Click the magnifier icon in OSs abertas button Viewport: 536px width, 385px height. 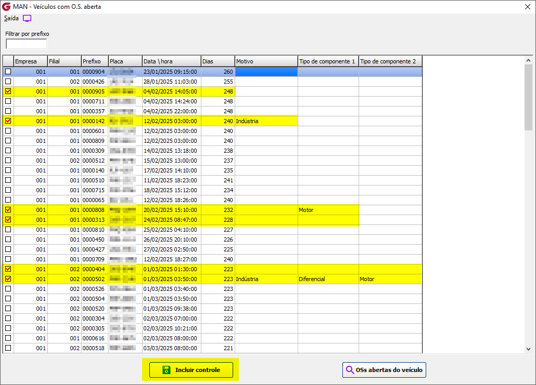pos(350,370)
